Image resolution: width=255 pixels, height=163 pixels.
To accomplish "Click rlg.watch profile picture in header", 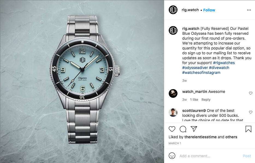I will click(x=173, y=10).
